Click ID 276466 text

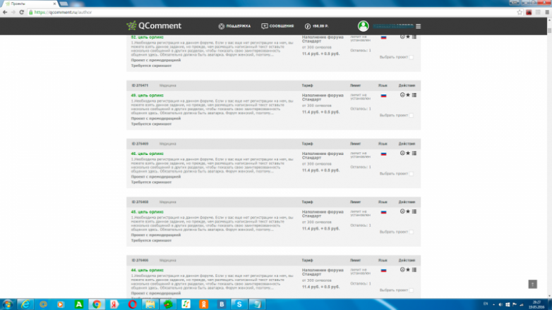[140, 261]
